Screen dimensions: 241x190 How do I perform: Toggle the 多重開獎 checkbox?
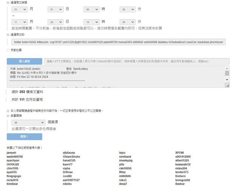8,116
